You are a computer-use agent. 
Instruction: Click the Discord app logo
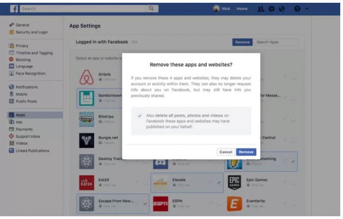[x=161, y=164]
